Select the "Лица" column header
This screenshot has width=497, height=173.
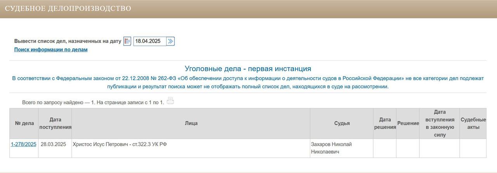pos(191,123)
